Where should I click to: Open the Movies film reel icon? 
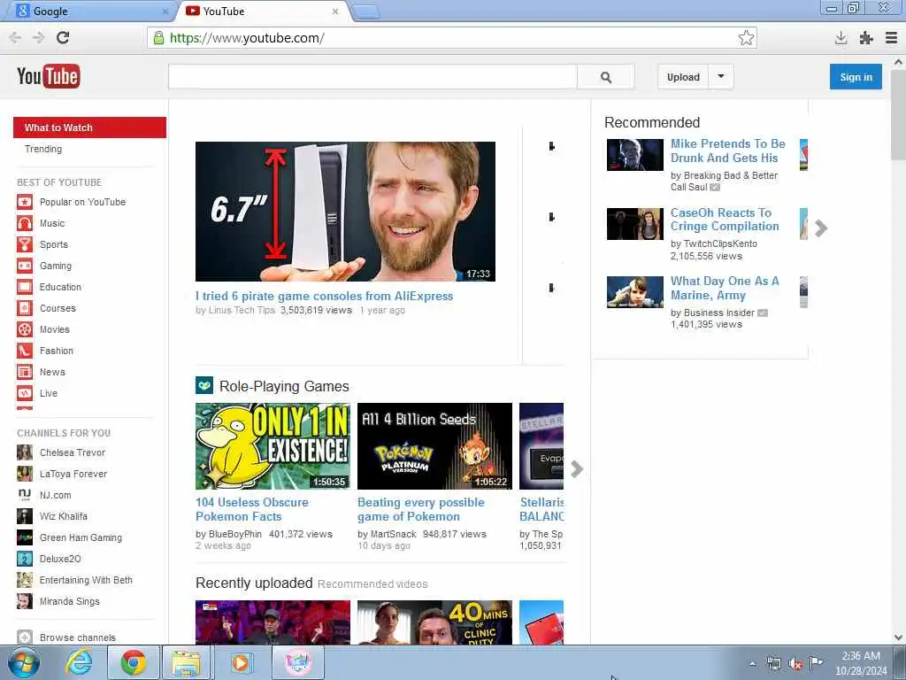[24, 329]
